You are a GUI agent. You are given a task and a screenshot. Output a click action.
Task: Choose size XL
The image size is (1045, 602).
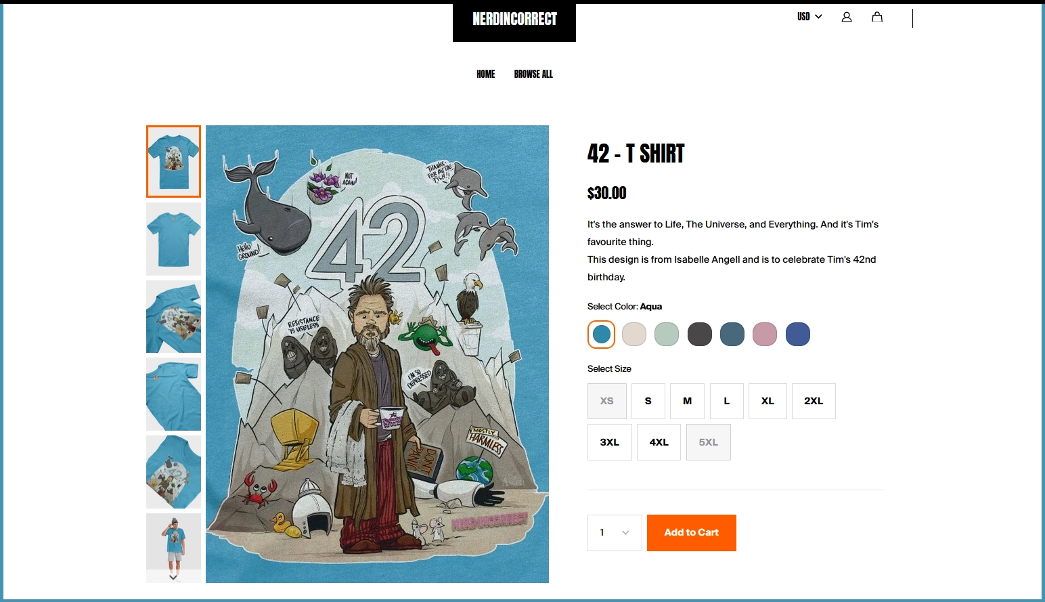click(x=768, y=401)
